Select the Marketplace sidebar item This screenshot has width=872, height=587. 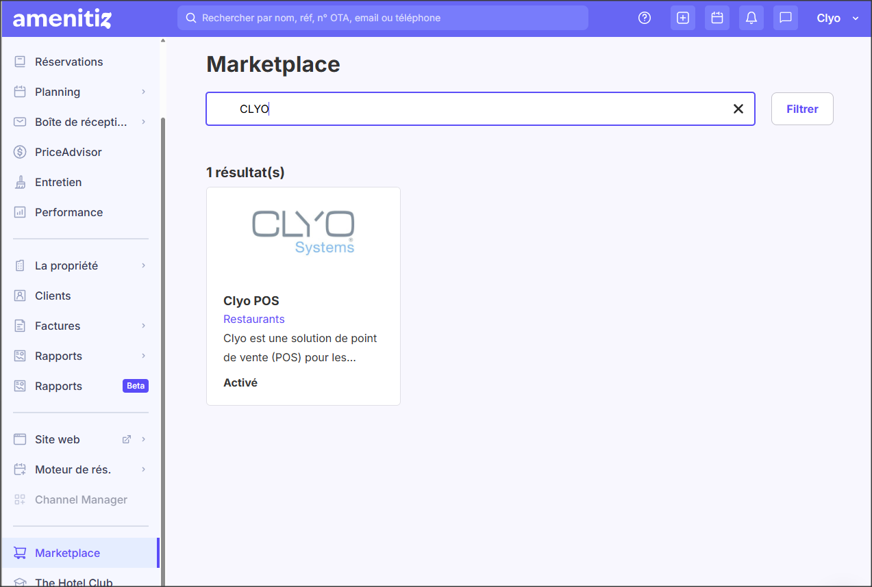[81, 553]
